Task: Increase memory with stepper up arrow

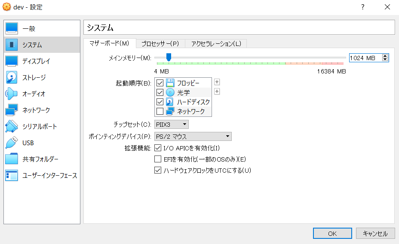Action: (385, 56)
